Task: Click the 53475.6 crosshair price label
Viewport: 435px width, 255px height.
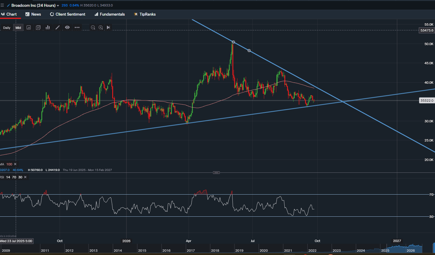Action: point(427,30)
